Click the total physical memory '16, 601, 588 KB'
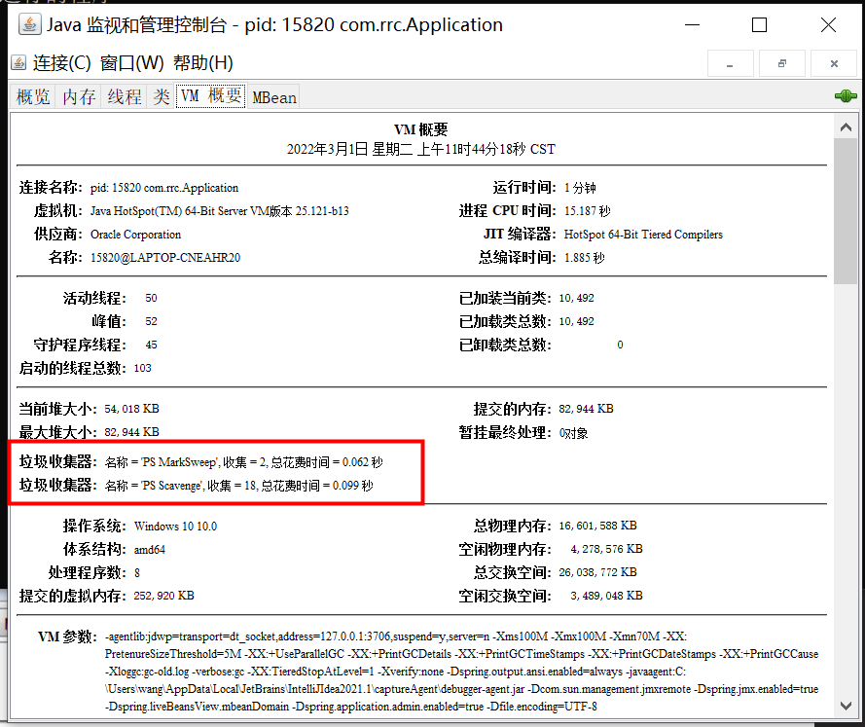 tap(598, 526)
